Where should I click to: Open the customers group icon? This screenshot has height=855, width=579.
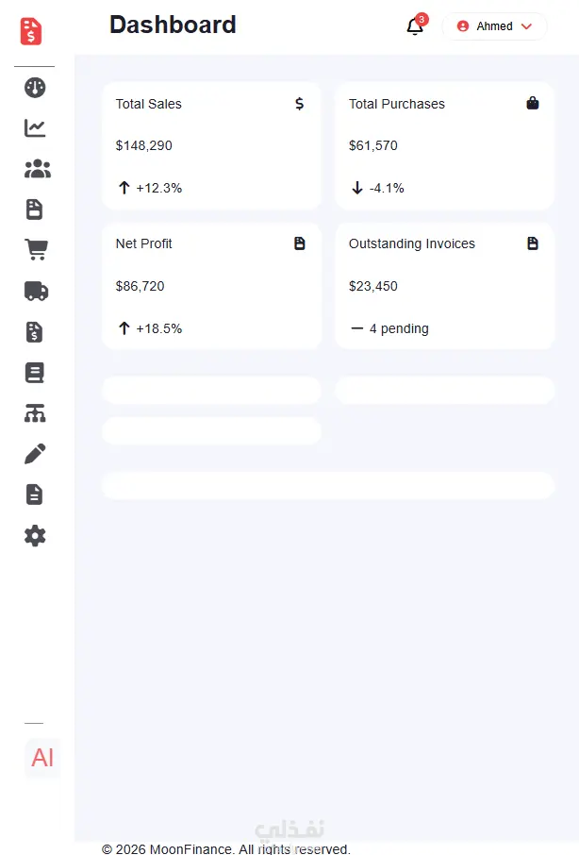[37, 169]
